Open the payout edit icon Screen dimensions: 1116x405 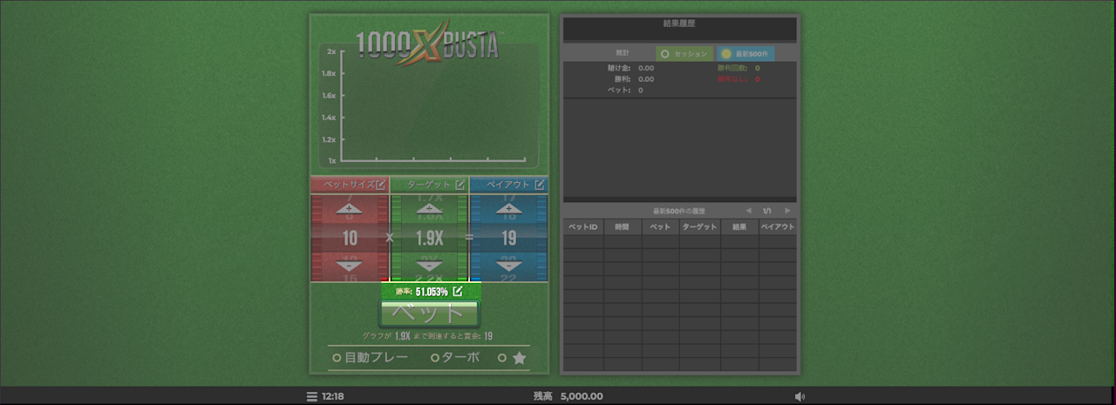540,185
